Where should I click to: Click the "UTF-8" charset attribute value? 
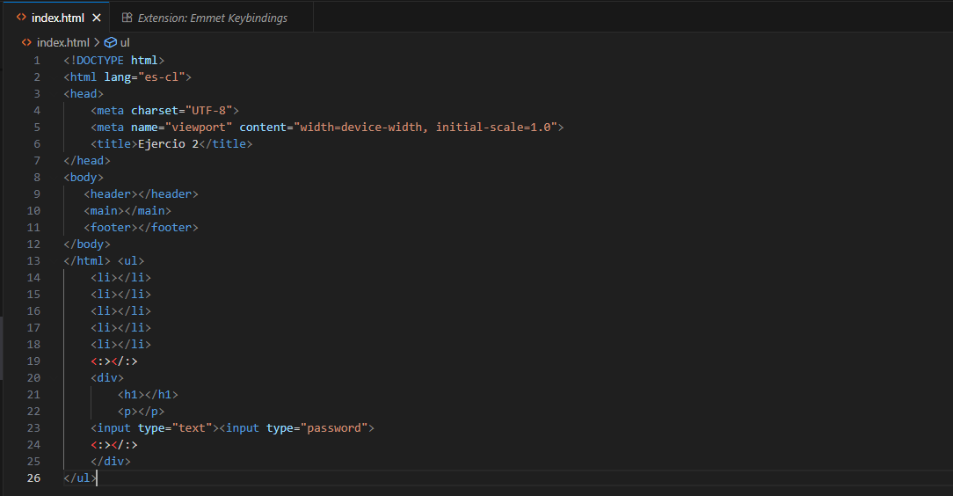[208, 111]
